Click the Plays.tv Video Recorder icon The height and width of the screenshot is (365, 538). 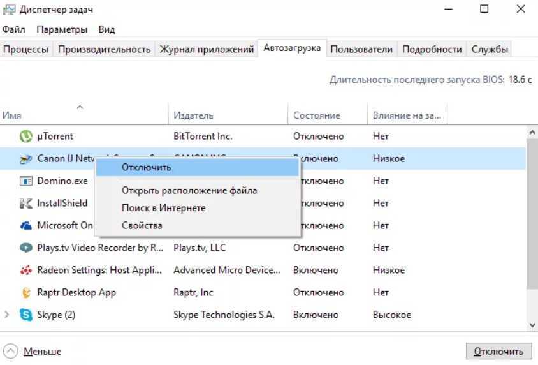[25, 248]
